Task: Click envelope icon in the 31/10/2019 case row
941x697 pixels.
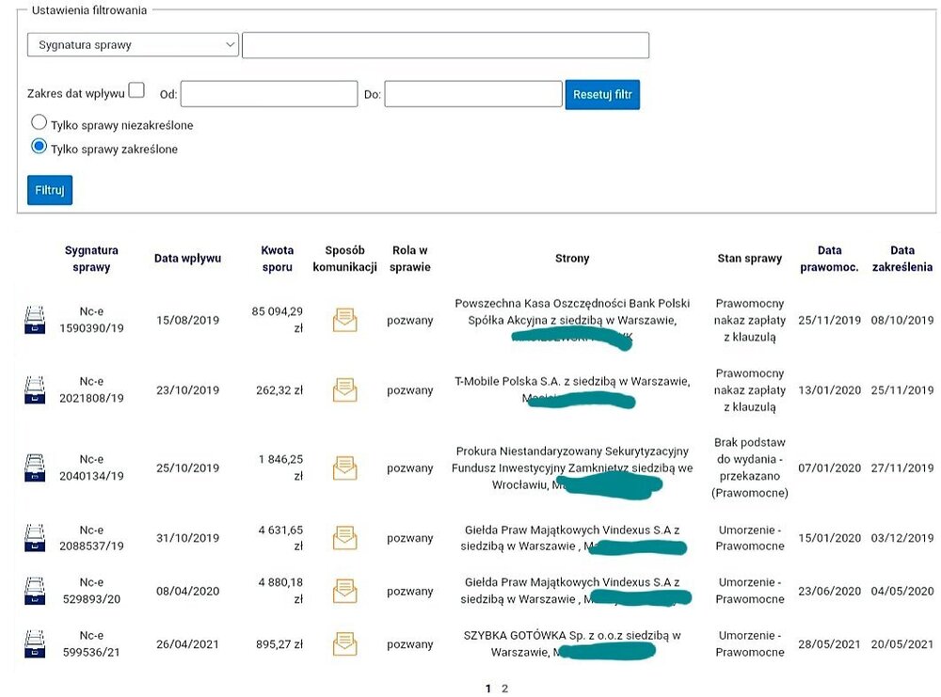Action: (x=345, y=538)
